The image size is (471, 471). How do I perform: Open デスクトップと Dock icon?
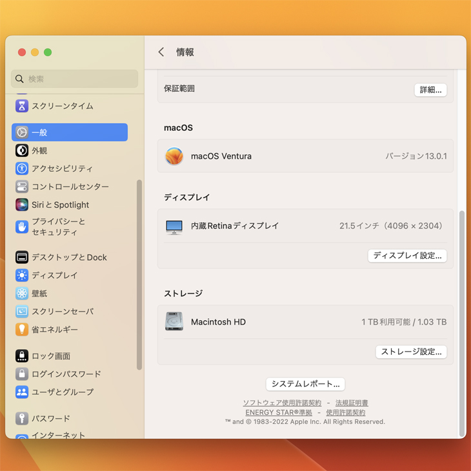click(22, 257)
